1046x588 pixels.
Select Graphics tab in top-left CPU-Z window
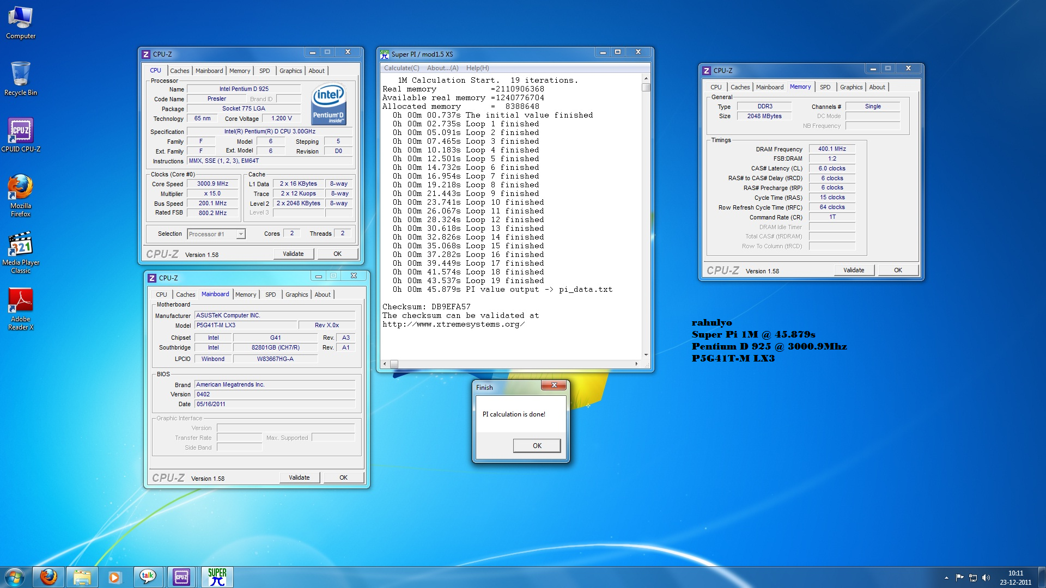coord(290,71)
